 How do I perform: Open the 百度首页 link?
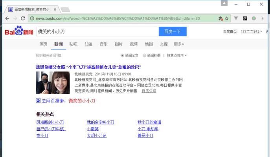230,31
